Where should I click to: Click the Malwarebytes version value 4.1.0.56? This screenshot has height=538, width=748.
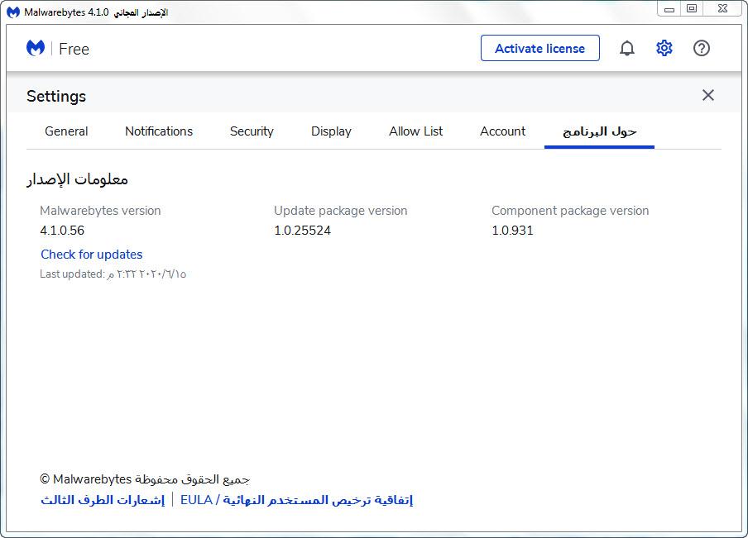[62, 231]
